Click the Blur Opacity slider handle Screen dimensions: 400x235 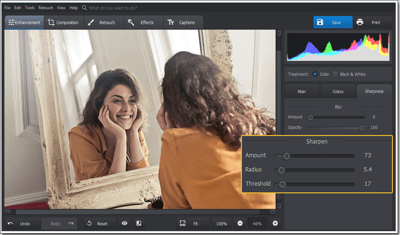click(x=362, y=127)
